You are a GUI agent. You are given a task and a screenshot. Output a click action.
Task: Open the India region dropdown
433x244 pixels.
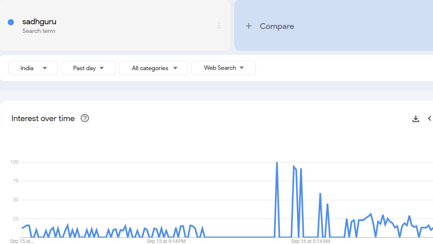(x=32, y=68)
